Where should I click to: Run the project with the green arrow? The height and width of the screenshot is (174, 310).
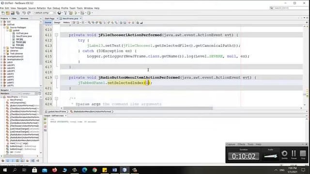click(x=76, y=13)
